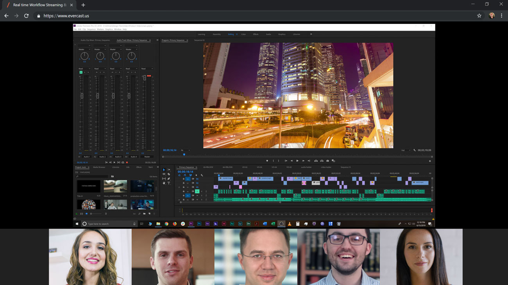Click Audio 1 pan knob
Screen dimensions: 508x285
(x=84, y=56)
